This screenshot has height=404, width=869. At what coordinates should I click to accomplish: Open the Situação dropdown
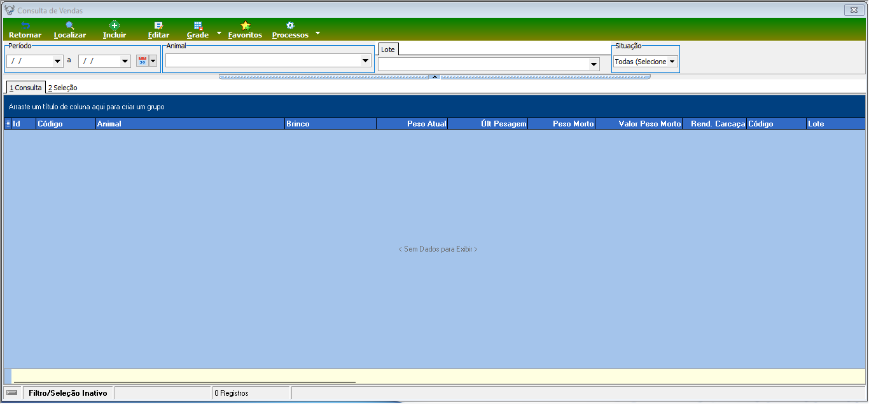(672, 62)
